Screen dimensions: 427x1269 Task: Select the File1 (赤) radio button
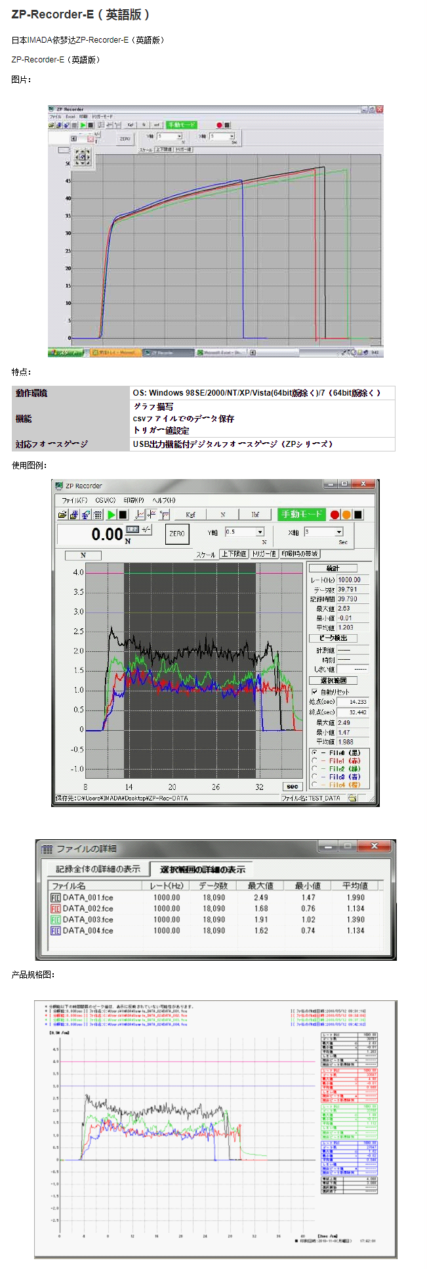click(x=315, y=760)
